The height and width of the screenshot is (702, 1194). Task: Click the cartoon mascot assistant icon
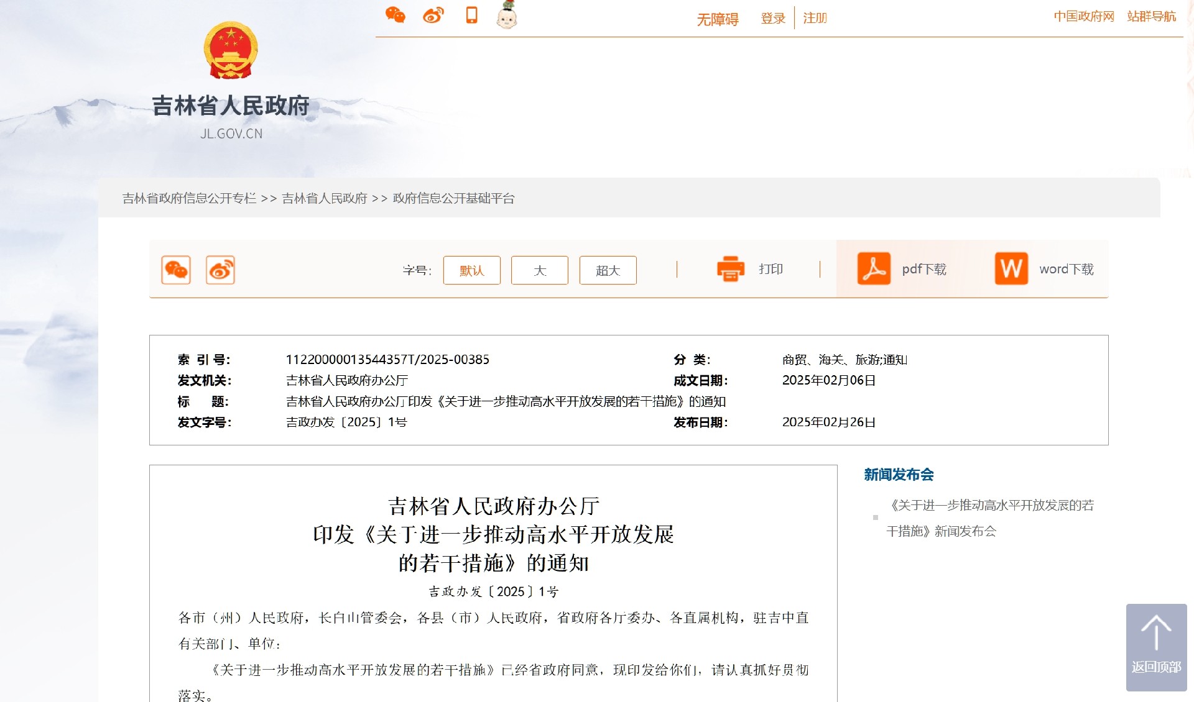pos(507,16)
